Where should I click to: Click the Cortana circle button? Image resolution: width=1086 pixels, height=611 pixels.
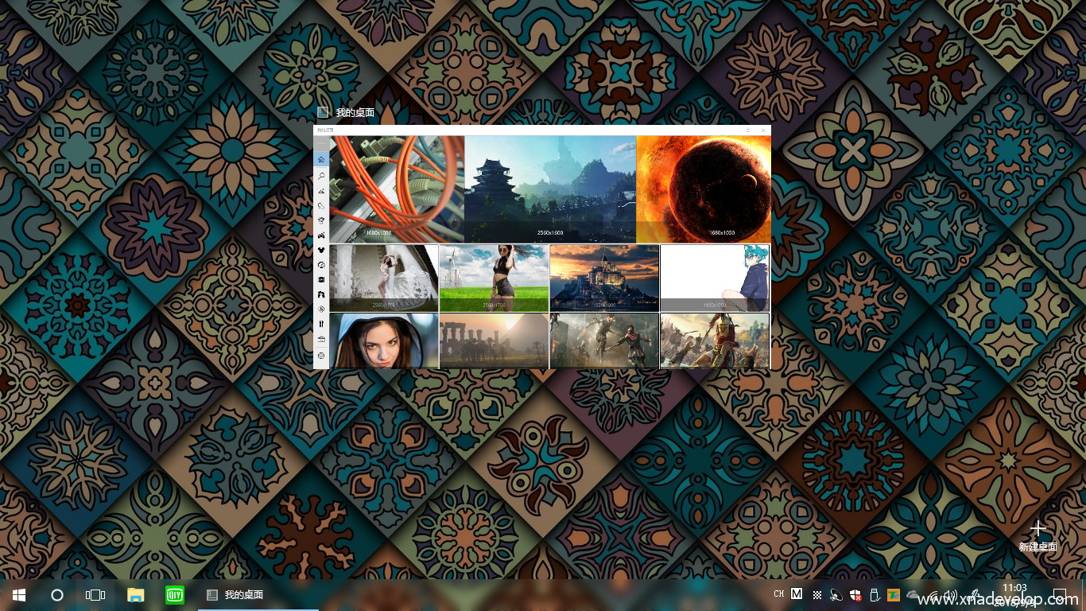click(57, 594)
